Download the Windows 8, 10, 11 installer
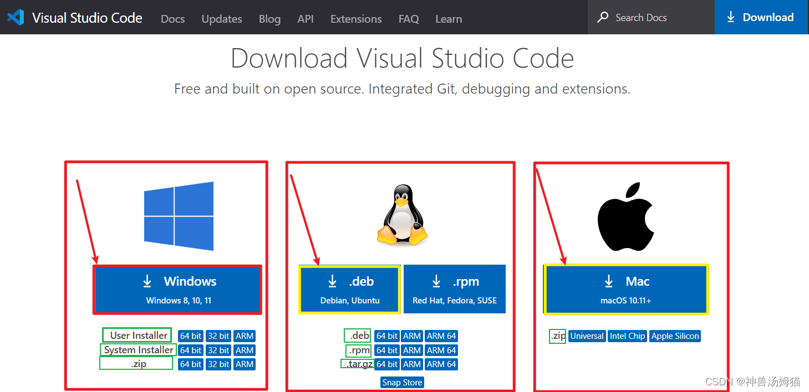Image resolution: width=809 pixels, height=392 pixels. pyautogui.click(x=178, y=290)
